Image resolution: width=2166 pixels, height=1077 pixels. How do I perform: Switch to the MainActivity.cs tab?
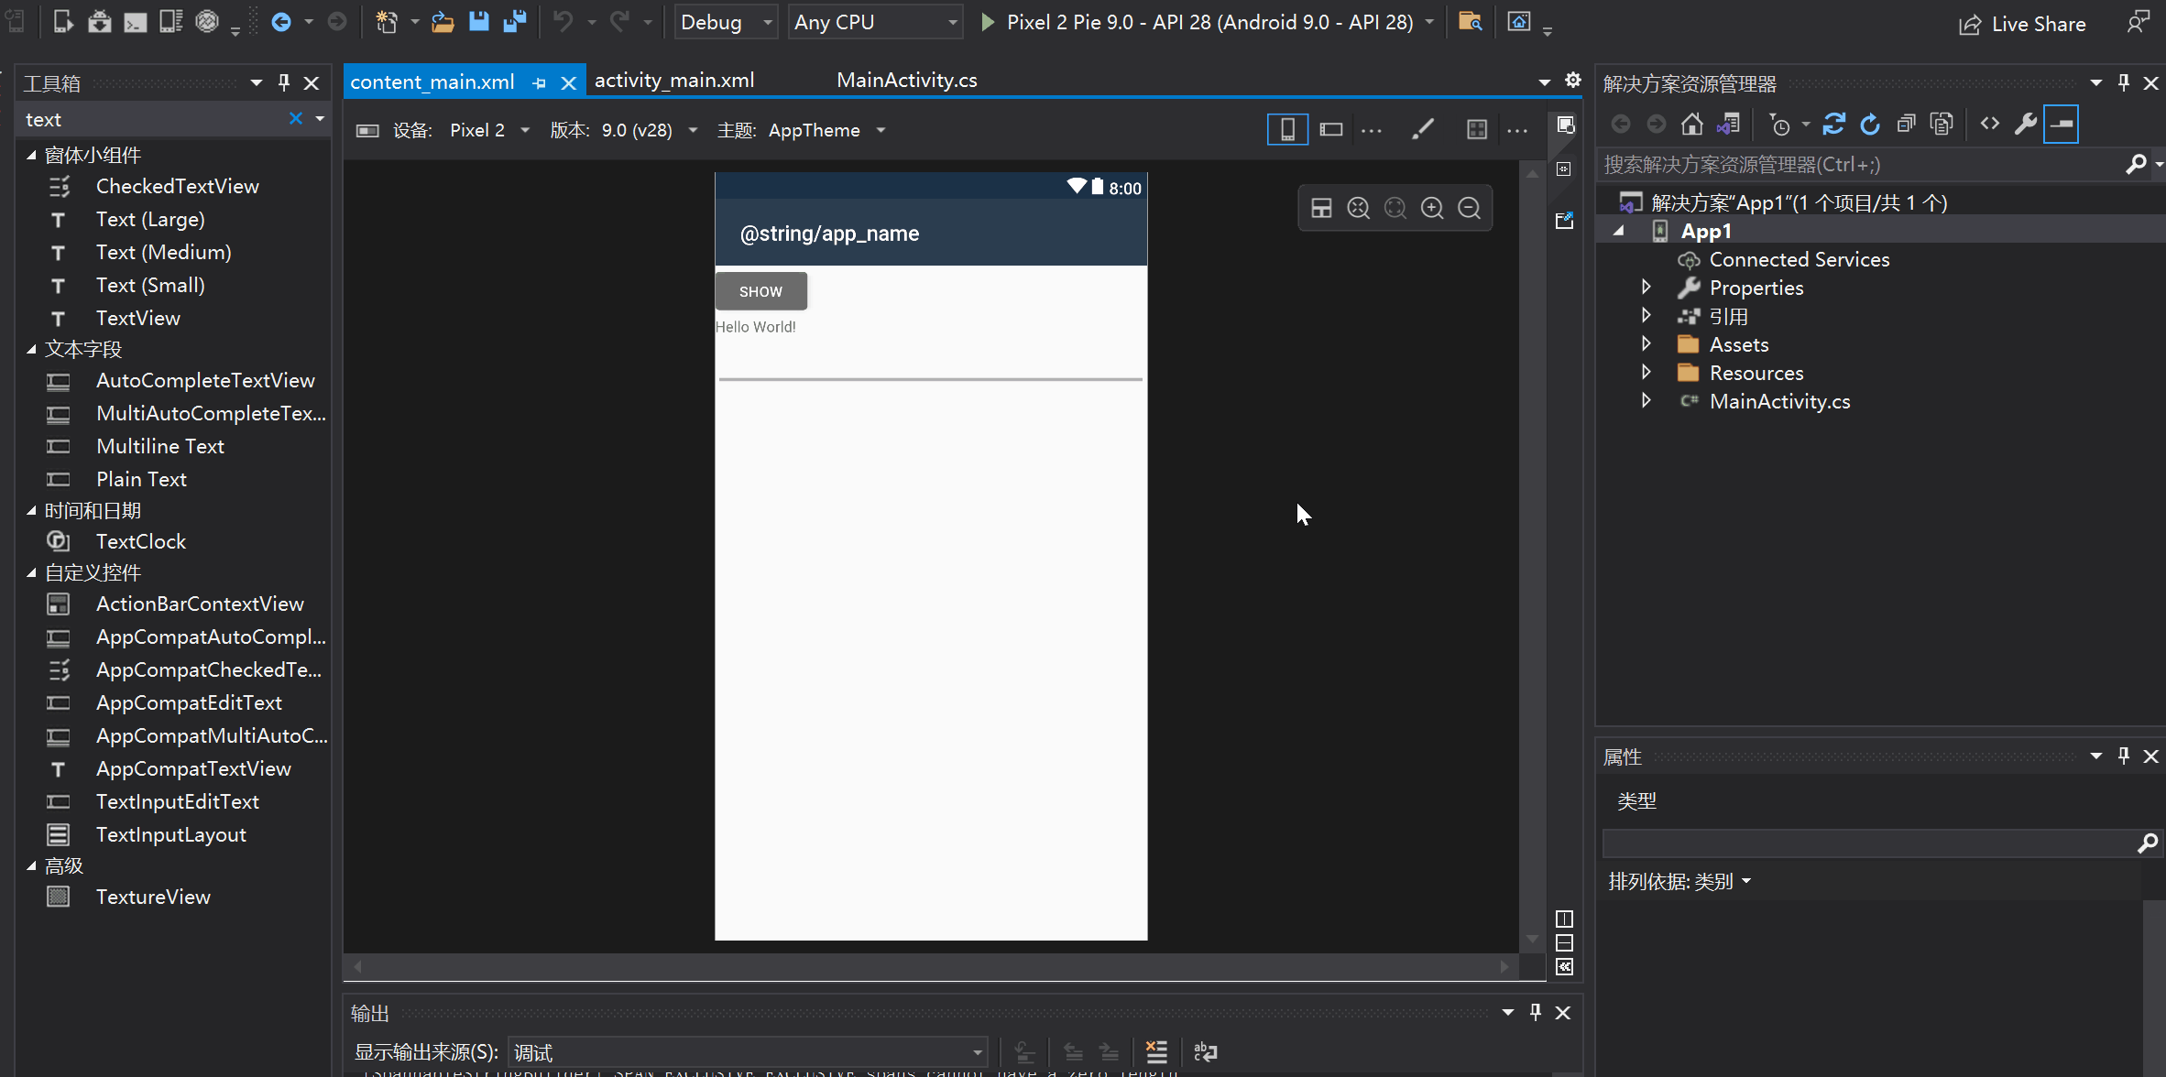point(905,79)
